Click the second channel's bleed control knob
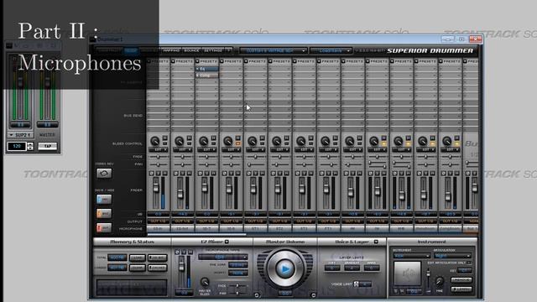537x302 pixels. coord(179,141)
